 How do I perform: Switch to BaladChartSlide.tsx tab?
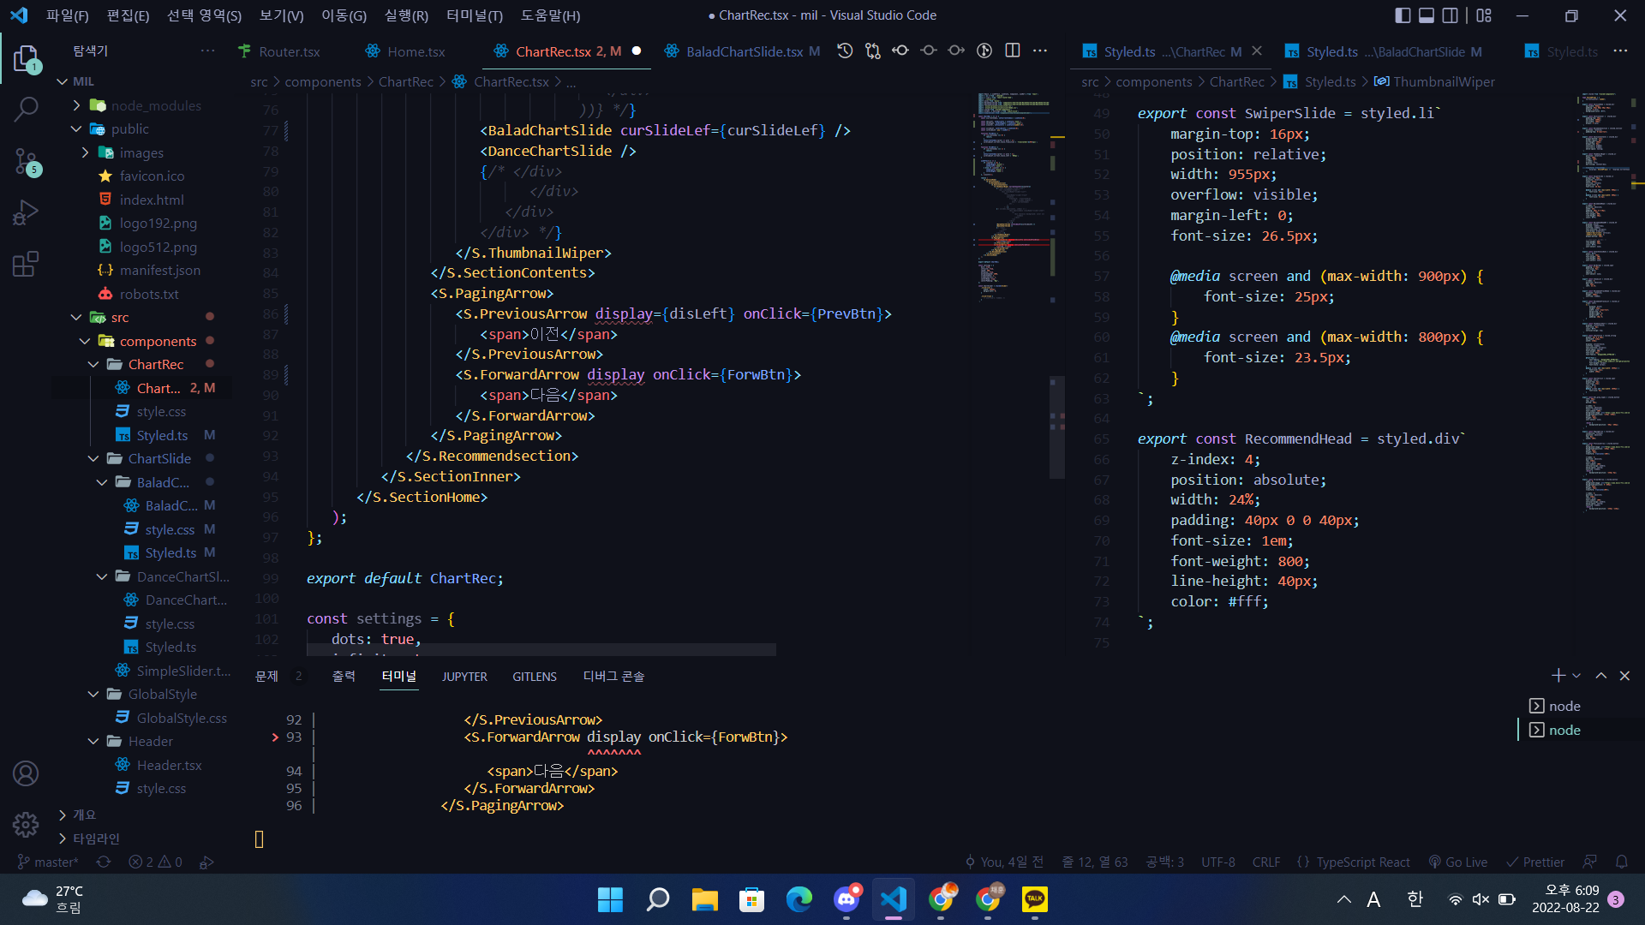(x=744, y=51)
